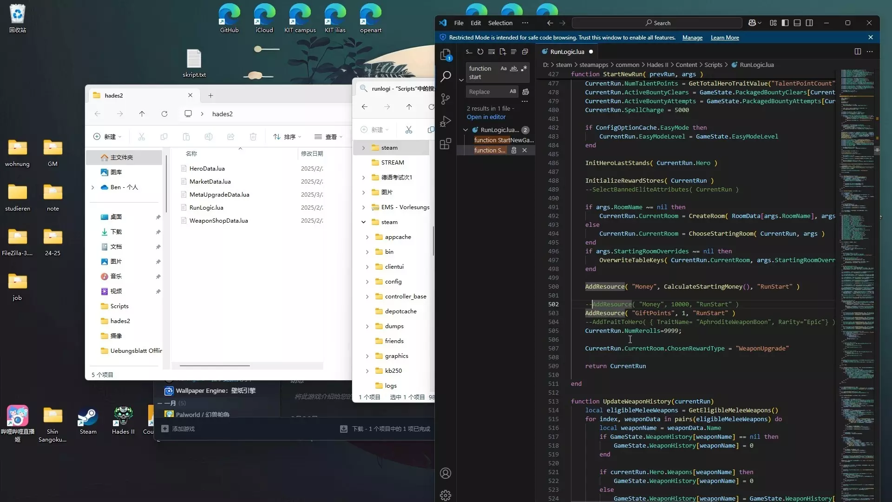The image size is (892, 502).
Task: Open the Copilot dropdown in title bar
Action: click(x=760, y=23)
